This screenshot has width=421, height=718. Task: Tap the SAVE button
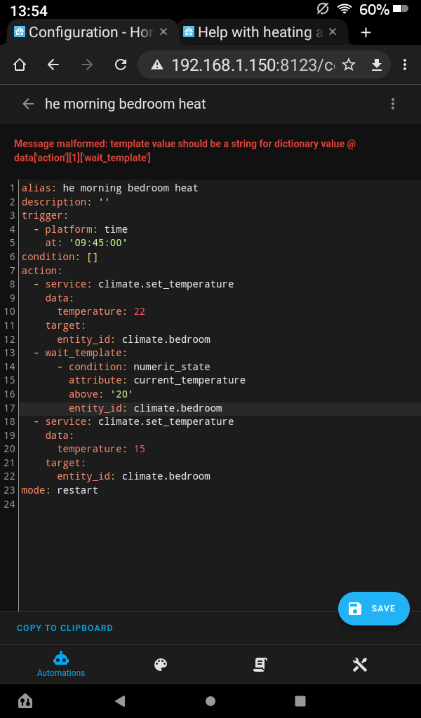click(373, 609)
